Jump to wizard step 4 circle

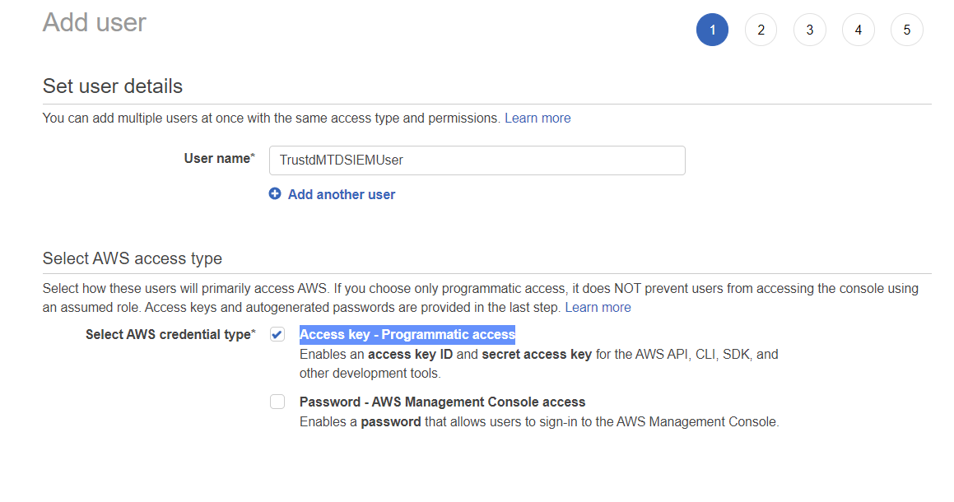pyautogui.click(x=859, y=30)
